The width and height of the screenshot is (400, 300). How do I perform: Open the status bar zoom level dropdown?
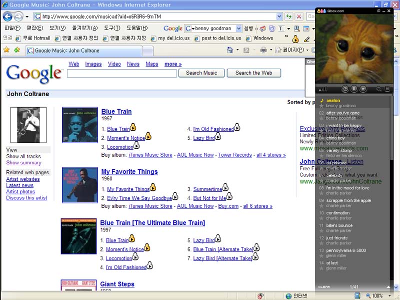389,295
